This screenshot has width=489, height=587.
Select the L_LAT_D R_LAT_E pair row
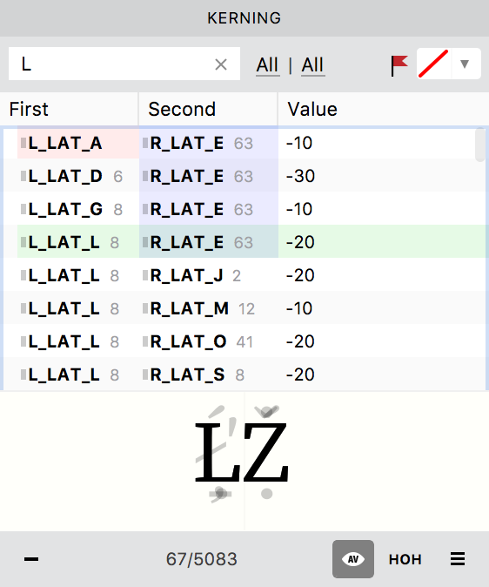point(244,176)
